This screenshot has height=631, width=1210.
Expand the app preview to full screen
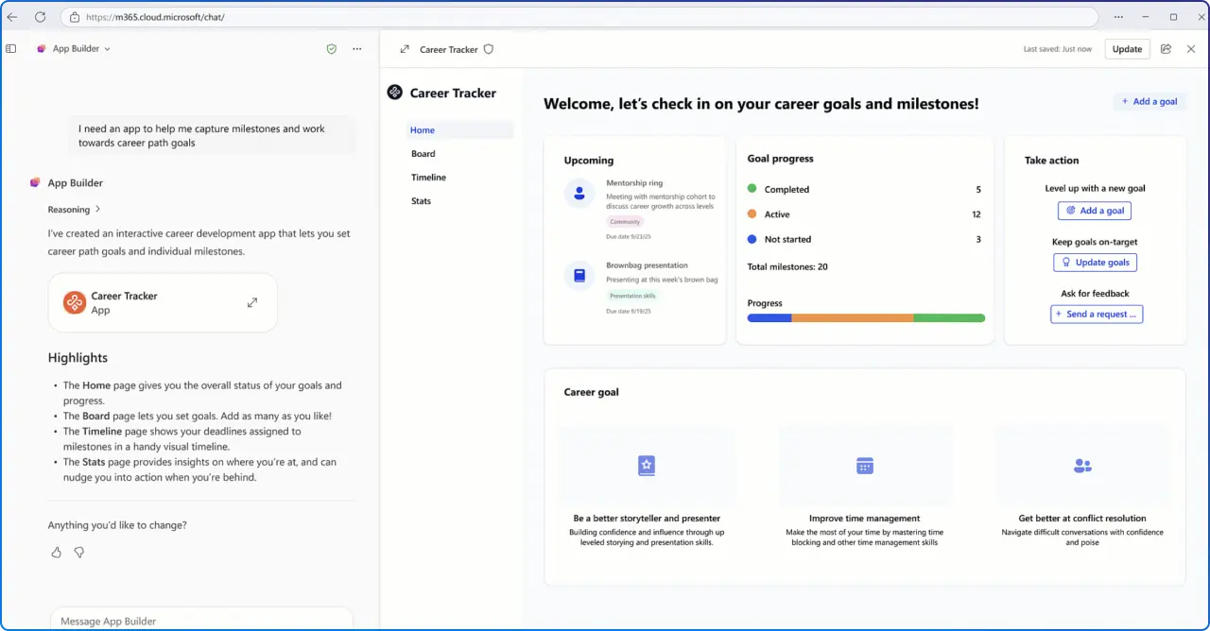coord(405,48)
